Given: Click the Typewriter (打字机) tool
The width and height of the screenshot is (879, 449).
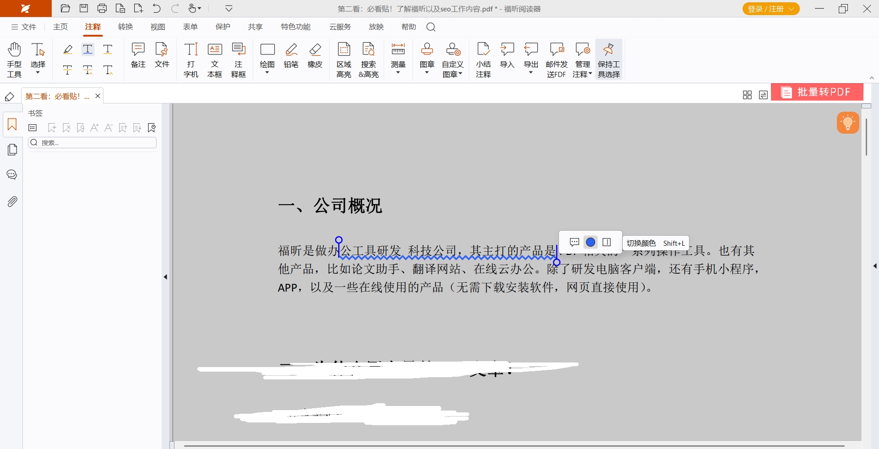Looking at the screenshot, I should click(x=191, y=60).
